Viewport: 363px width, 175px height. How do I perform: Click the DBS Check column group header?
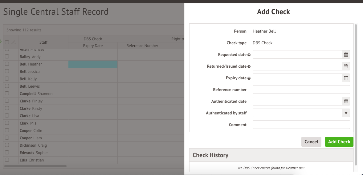point(93,39)
